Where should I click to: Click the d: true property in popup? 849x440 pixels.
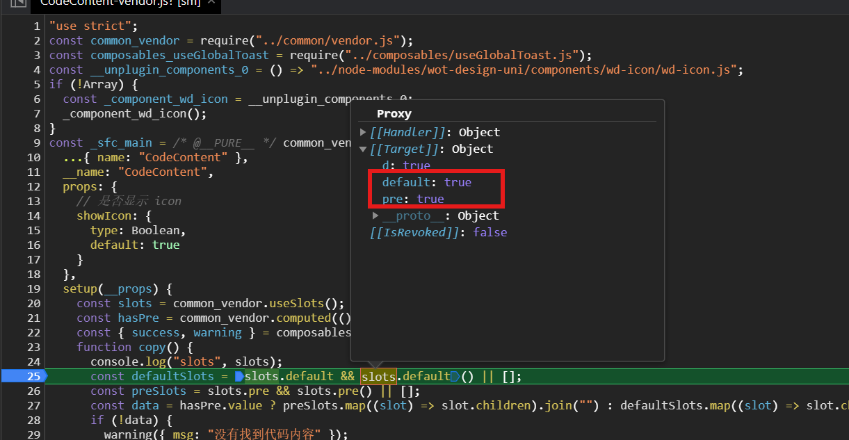pyautogui.click(x=405, y=166)
